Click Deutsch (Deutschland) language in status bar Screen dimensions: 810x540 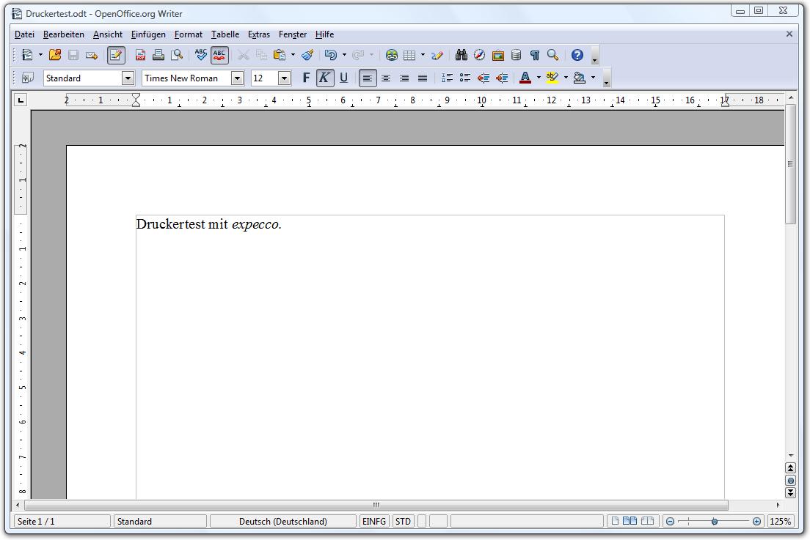click(283, 522)
